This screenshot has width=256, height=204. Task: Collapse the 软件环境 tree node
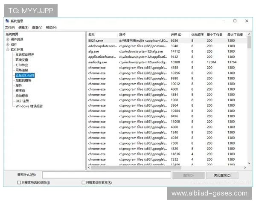pos(8,49)
